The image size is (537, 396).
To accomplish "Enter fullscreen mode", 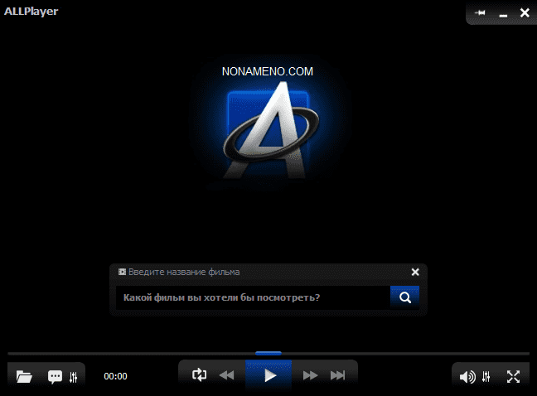I will [513, 377].
